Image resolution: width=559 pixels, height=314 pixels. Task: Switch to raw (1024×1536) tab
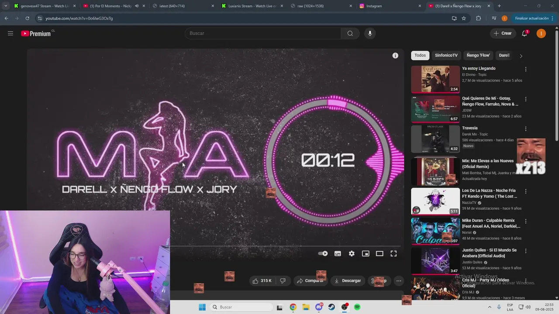(x=321, y=6)
